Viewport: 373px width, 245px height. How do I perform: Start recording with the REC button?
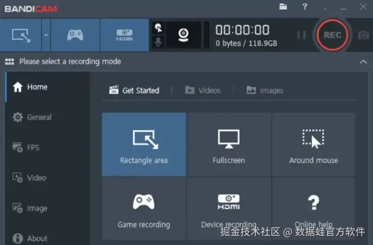pos(333,35)
